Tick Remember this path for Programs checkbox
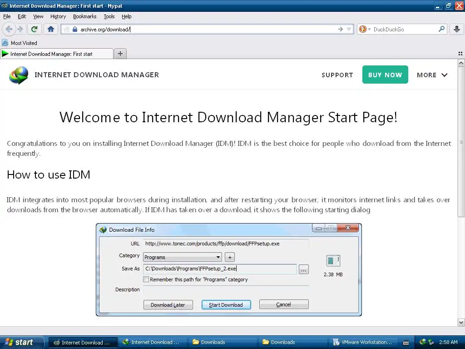The image size is (465, 349). coord(146,279)
